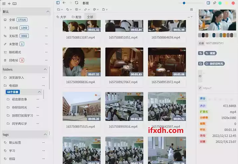Open the color palette filter dropdown

tap(96, 9)
